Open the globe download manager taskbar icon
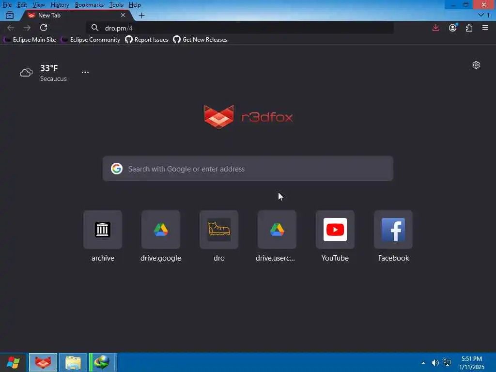The height and width of the screenshot is (372, 496). pyautogui.click(x=103, y=362)
